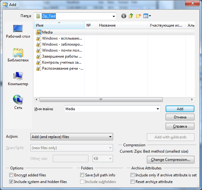Expand the Имя файла dropdown arrow
Screen dimensions: 202x190
click(x=158, y=109)
